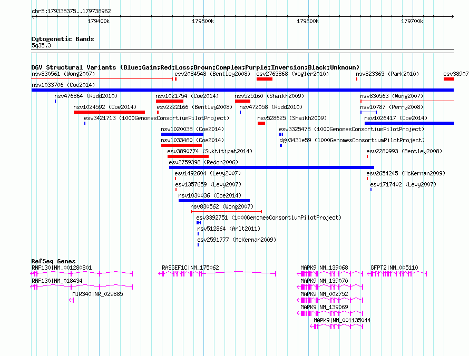Click the esv2591777 (McKernan2009) label
The image size is (469, 356).
coord(237,240)
